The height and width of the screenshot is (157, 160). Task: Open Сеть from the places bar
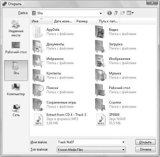(x=16, y=111)
